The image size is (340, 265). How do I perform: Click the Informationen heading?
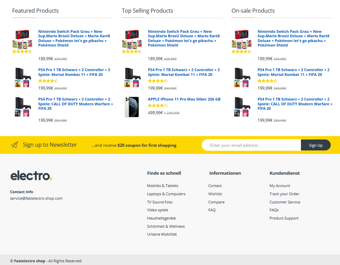click(x=225, y=173)
